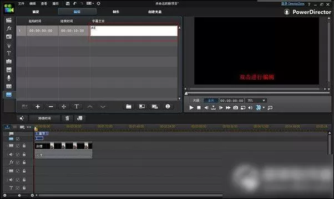Toggle the fx track checkbox
The height and width of the screenshot is (199, 334).
[x=18, y=163]
